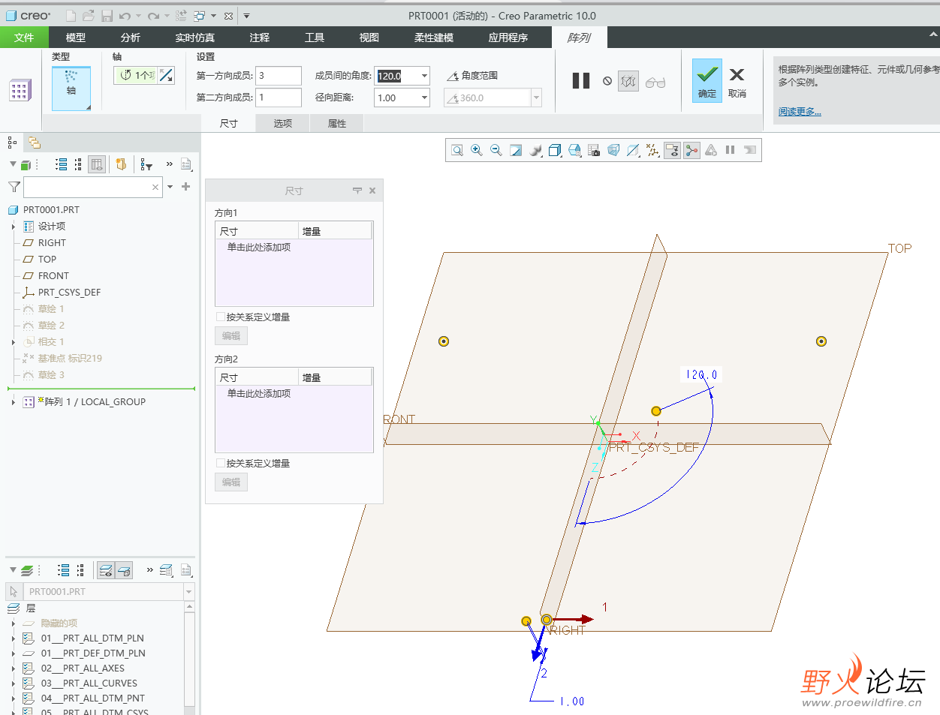Open the 属性 tab below the ribbon
The height and width of the screenshot is (715, 940).
tap(337, 124)
